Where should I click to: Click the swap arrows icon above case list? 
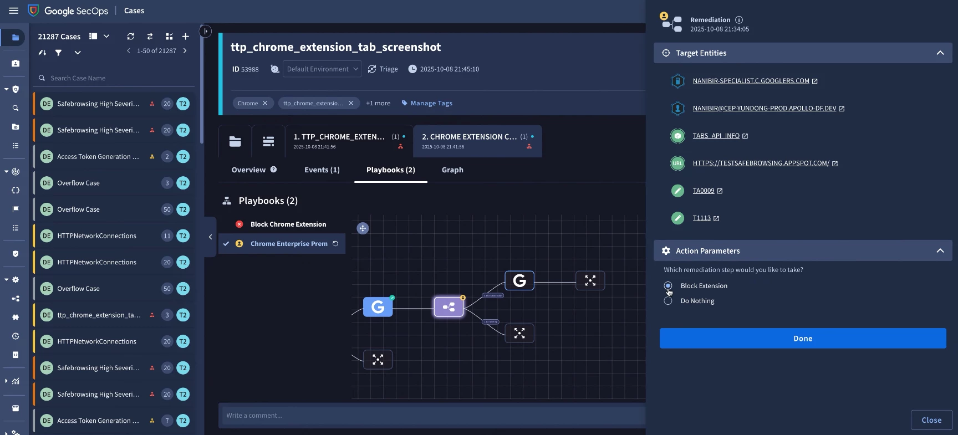point(150,37)
